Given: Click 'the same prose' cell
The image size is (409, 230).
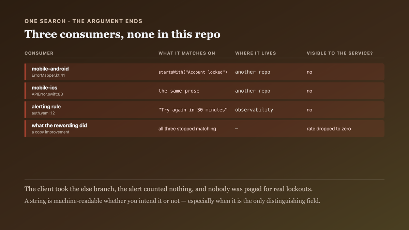Looking at the screenshot, I should (x=179, y=91).
